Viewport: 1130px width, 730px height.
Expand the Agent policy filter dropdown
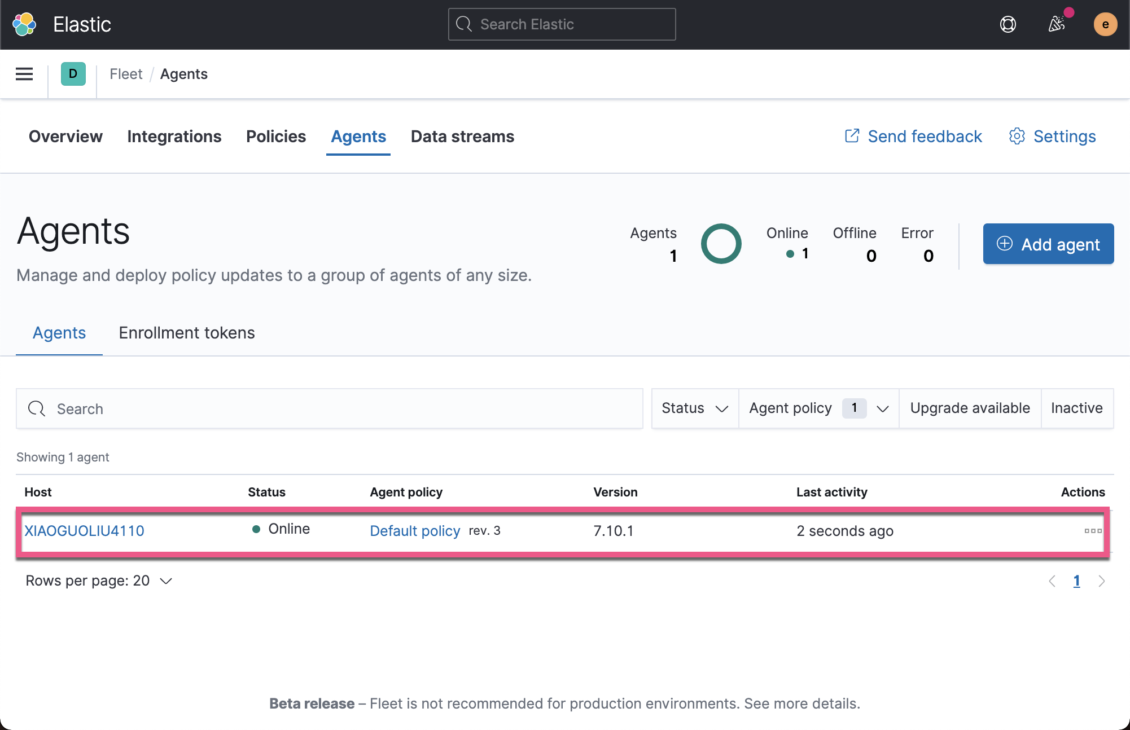pos(817,408)
